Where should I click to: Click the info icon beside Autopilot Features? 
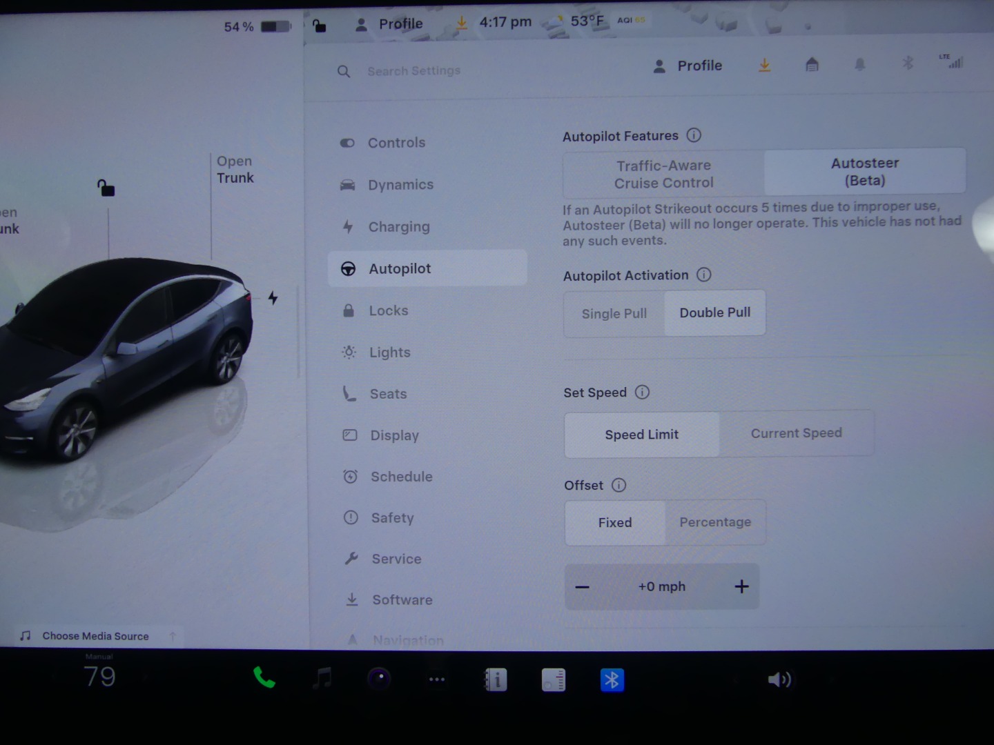(694, 136)
